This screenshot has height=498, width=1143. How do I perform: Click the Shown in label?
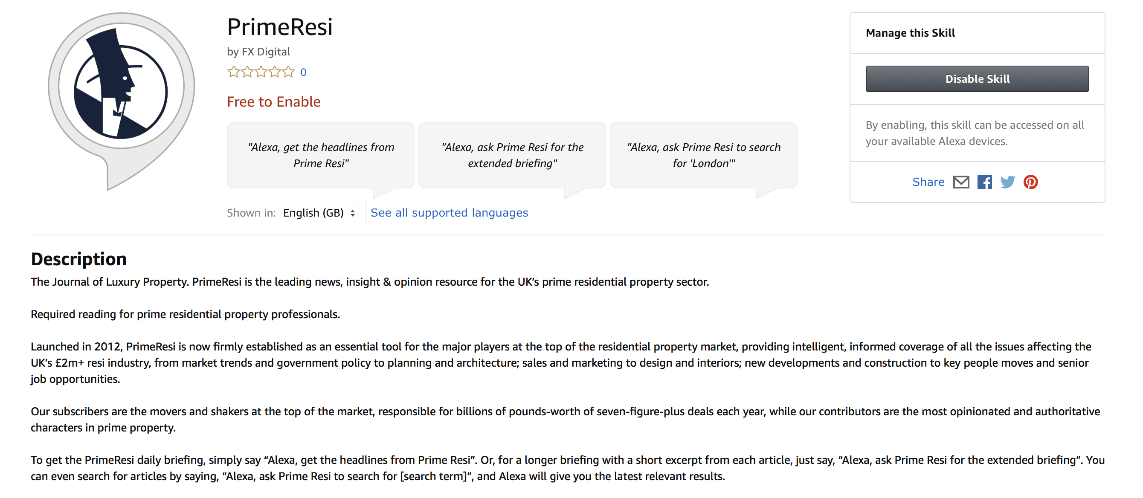[251, 213]
